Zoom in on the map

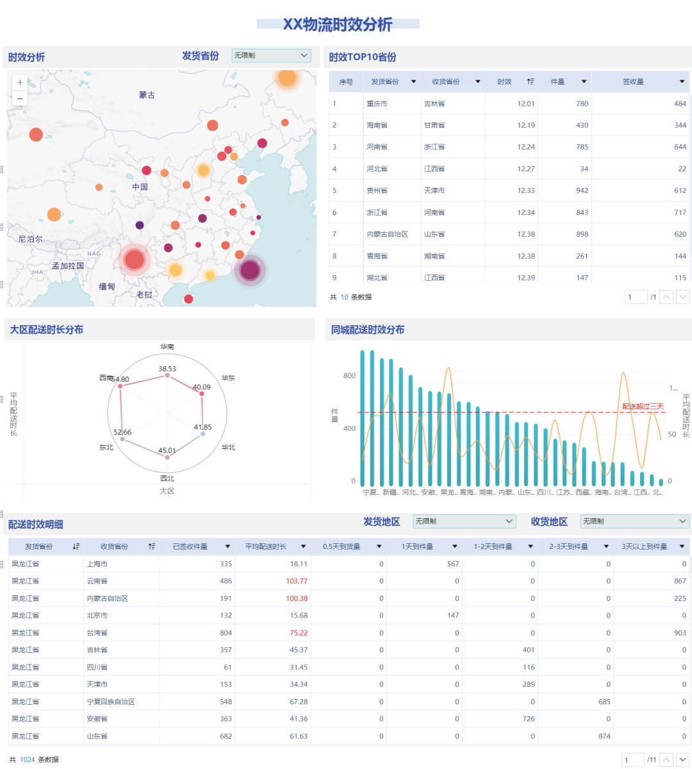pos(20,82)
